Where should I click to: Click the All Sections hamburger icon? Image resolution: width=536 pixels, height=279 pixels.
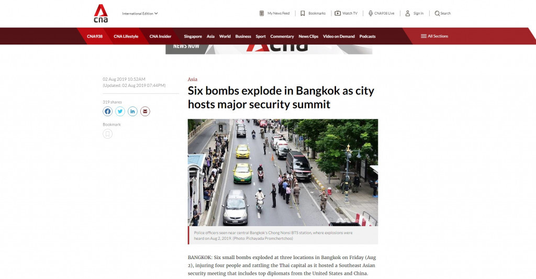pos(423,36)
